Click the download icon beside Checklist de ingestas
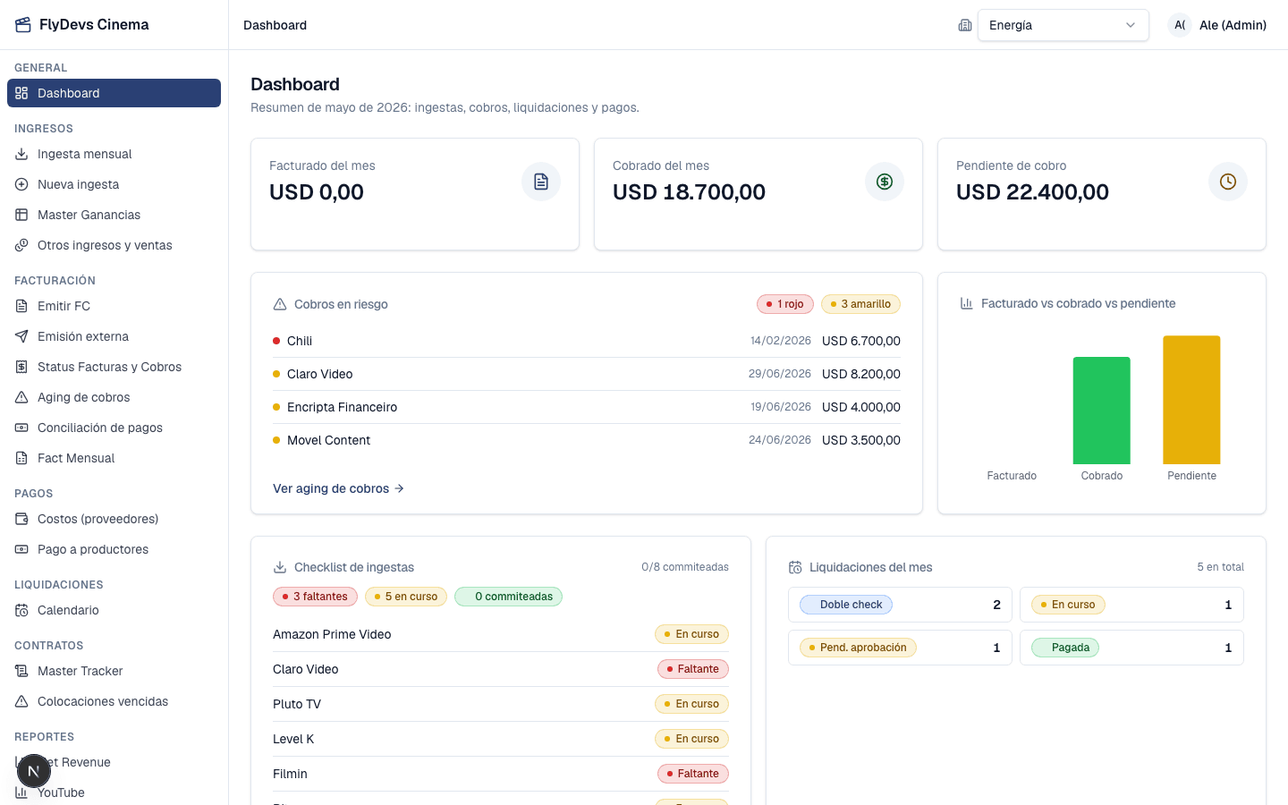Image resolution: width=1288 pixels, height=805 pixels. point(280,567)
